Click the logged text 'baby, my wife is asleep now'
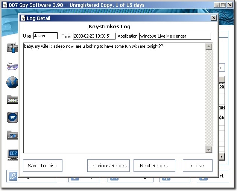The height and width of the screenshot is (191, 237). pos(49,46)
